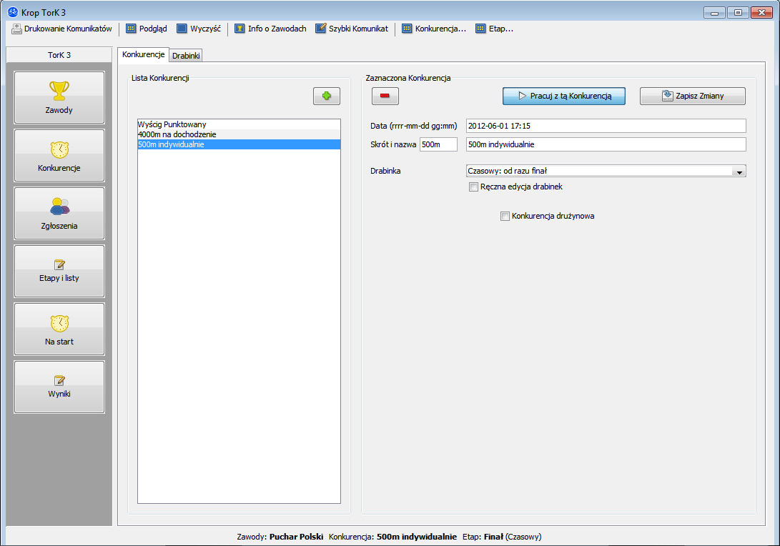Open Na start section with clock icon
The width and height of the screenshot is (780, 546).
pyautogui.click(x=59, y=329)
